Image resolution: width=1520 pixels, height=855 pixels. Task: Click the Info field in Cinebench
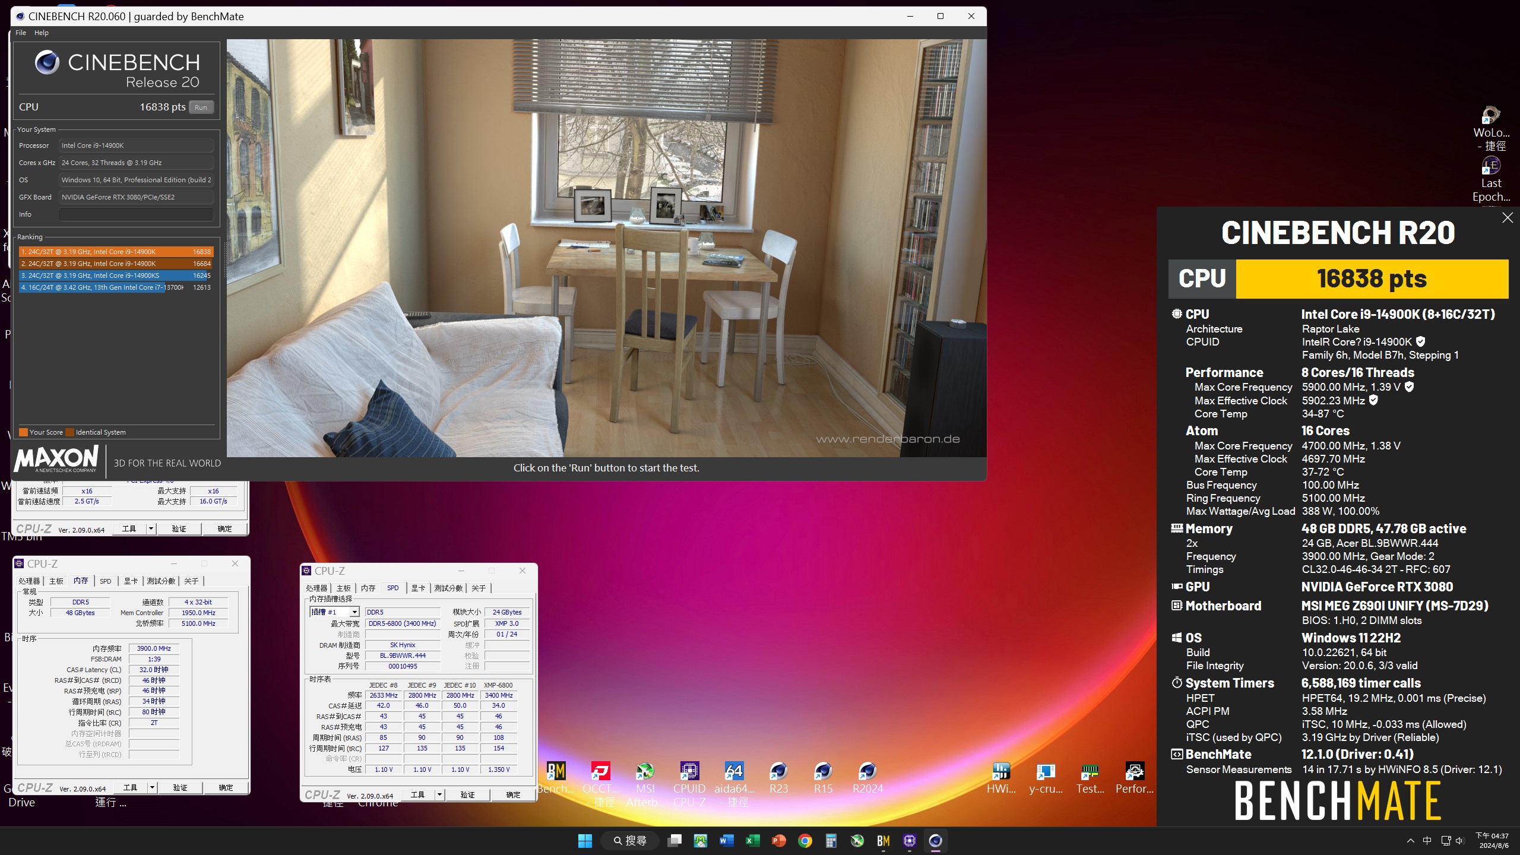tap(136, 214)
